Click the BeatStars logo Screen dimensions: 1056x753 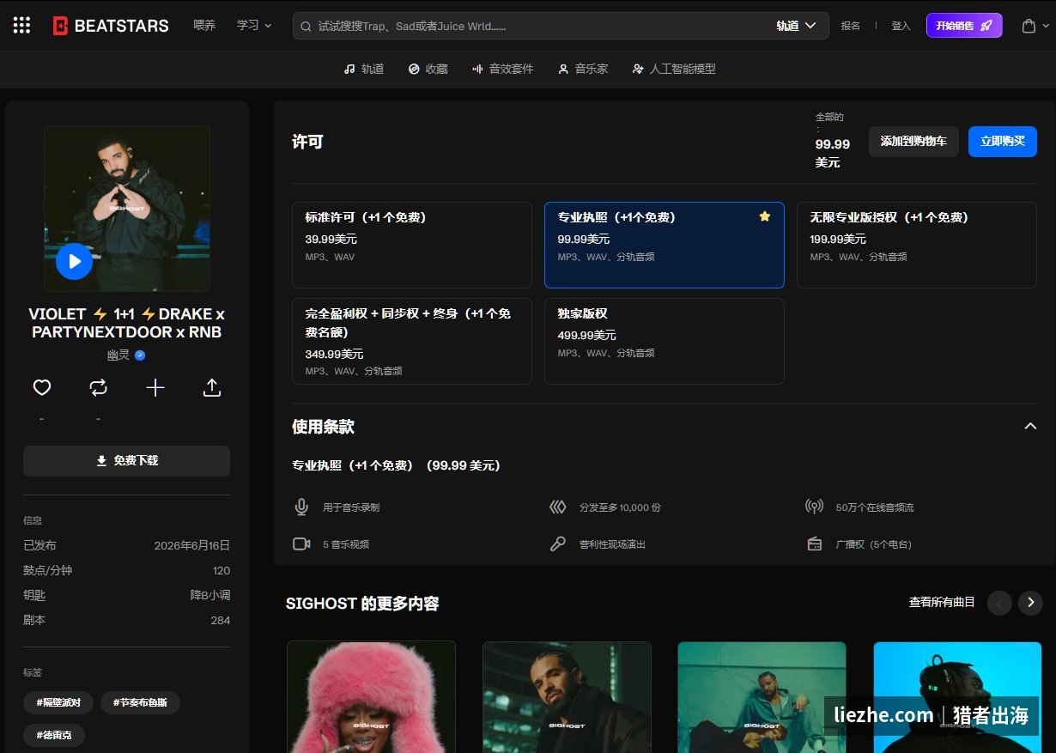(111, 26)
